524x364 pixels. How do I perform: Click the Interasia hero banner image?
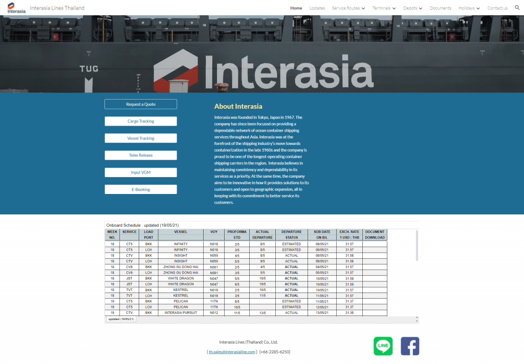pos(262,54)
